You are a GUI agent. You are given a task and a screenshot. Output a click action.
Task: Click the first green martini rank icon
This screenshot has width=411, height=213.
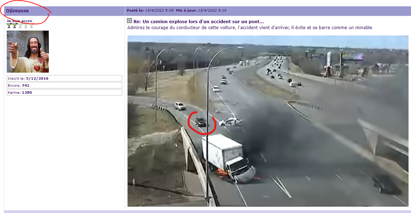tap(9, 26)
